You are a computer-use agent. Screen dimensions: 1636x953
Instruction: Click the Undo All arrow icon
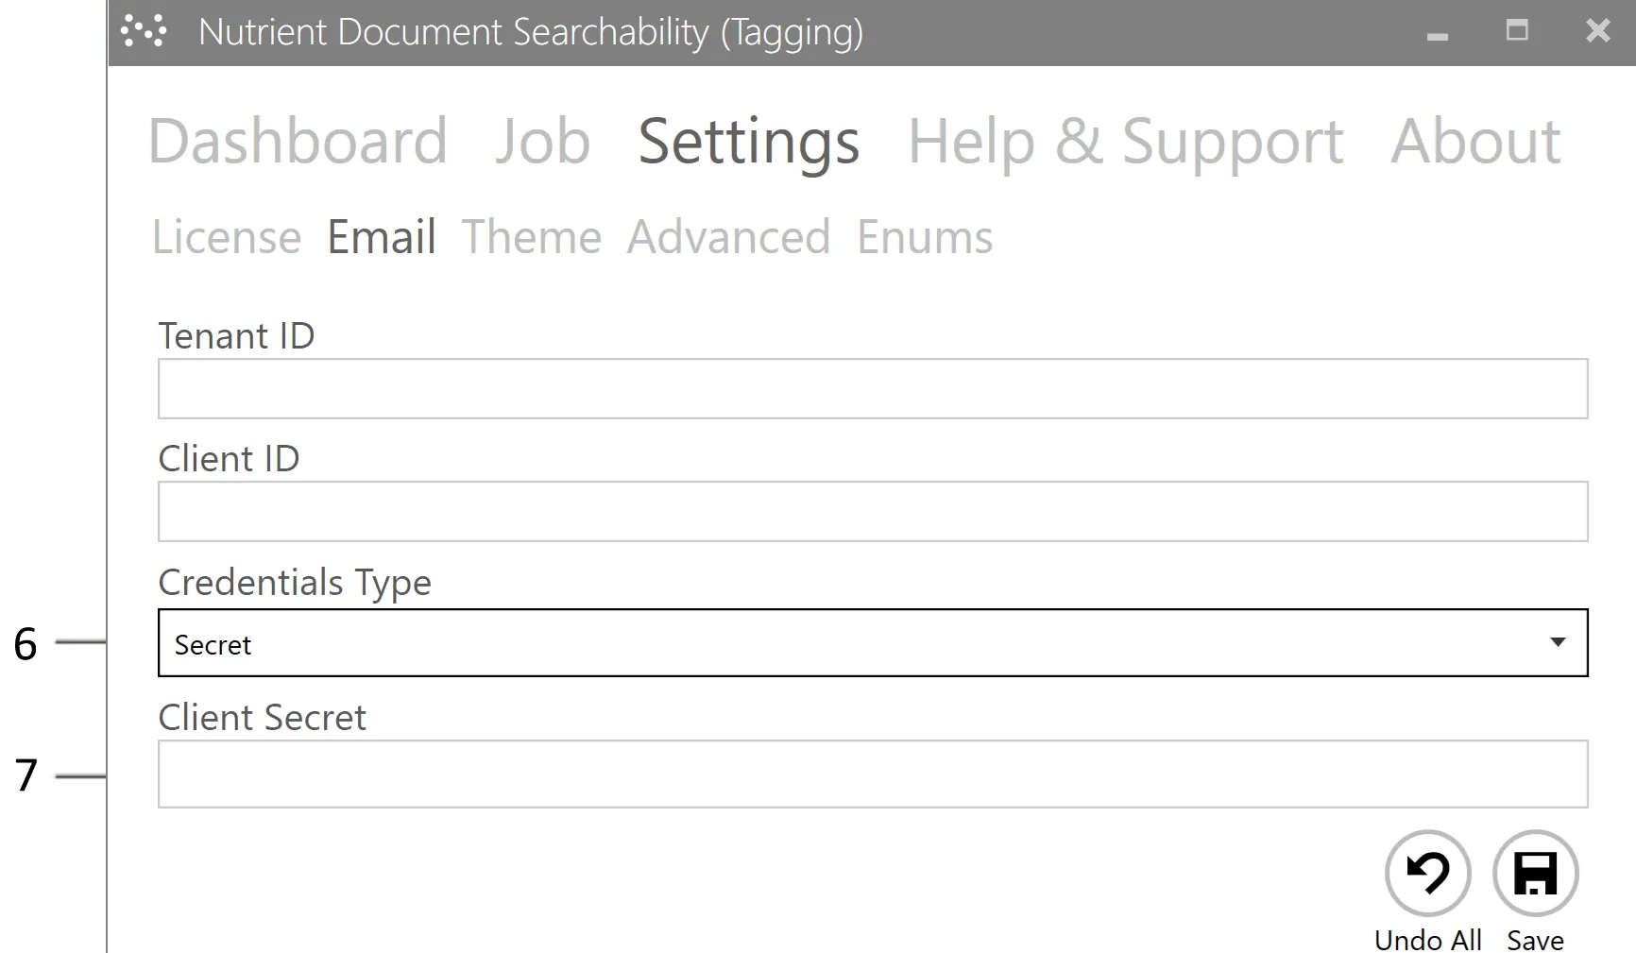(x=1427, y=873)
